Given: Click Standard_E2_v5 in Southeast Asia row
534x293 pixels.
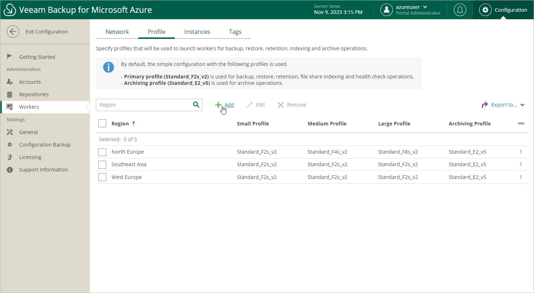Looking at the screenshot, I should pos(467,164).
